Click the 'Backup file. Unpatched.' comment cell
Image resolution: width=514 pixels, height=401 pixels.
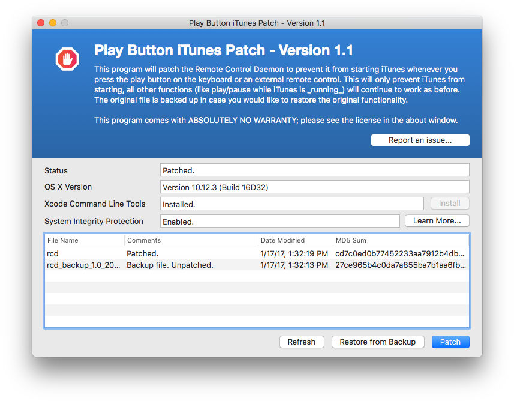coord(170,265)
